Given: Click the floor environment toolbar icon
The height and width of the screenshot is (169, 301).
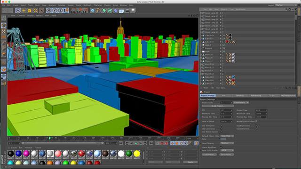Looking at the screenshot, I should click(x=121, y=11).
